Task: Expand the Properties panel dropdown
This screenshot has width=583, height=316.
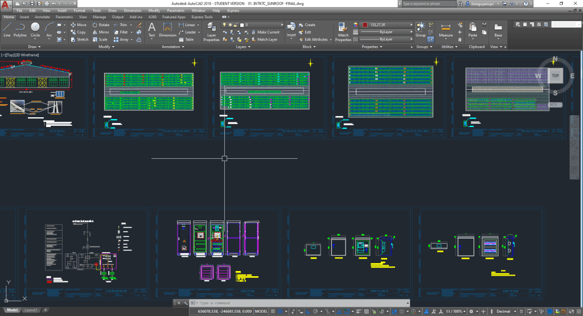Action: click(372, 47)
